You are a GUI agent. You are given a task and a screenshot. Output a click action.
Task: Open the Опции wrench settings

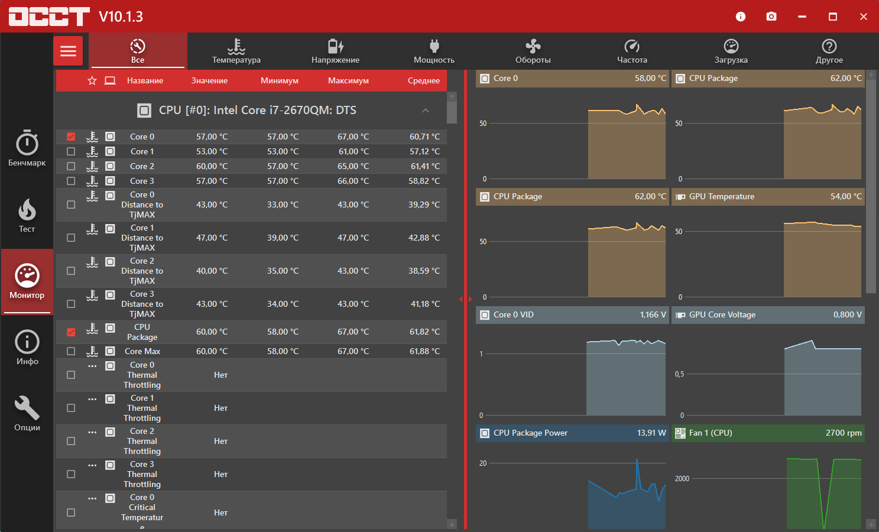27,414
